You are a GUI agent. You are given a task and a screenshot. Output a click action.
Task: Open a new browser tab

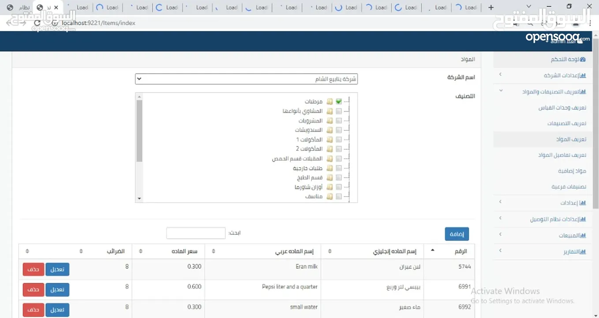491,8
